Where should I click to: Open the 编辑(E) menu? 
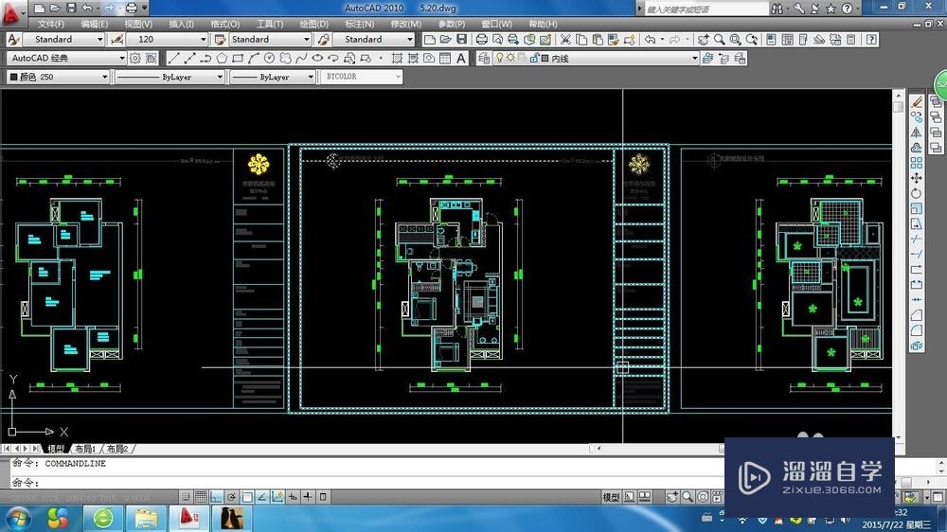click(94, 25)
